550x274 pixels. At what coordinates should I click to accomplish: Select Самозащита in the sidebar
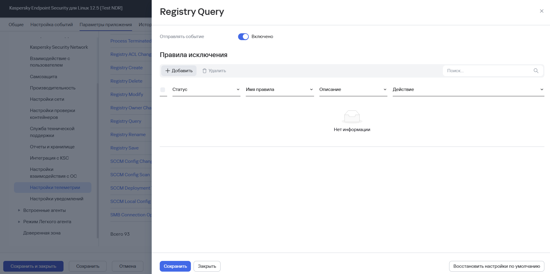[x=43, y=77]
